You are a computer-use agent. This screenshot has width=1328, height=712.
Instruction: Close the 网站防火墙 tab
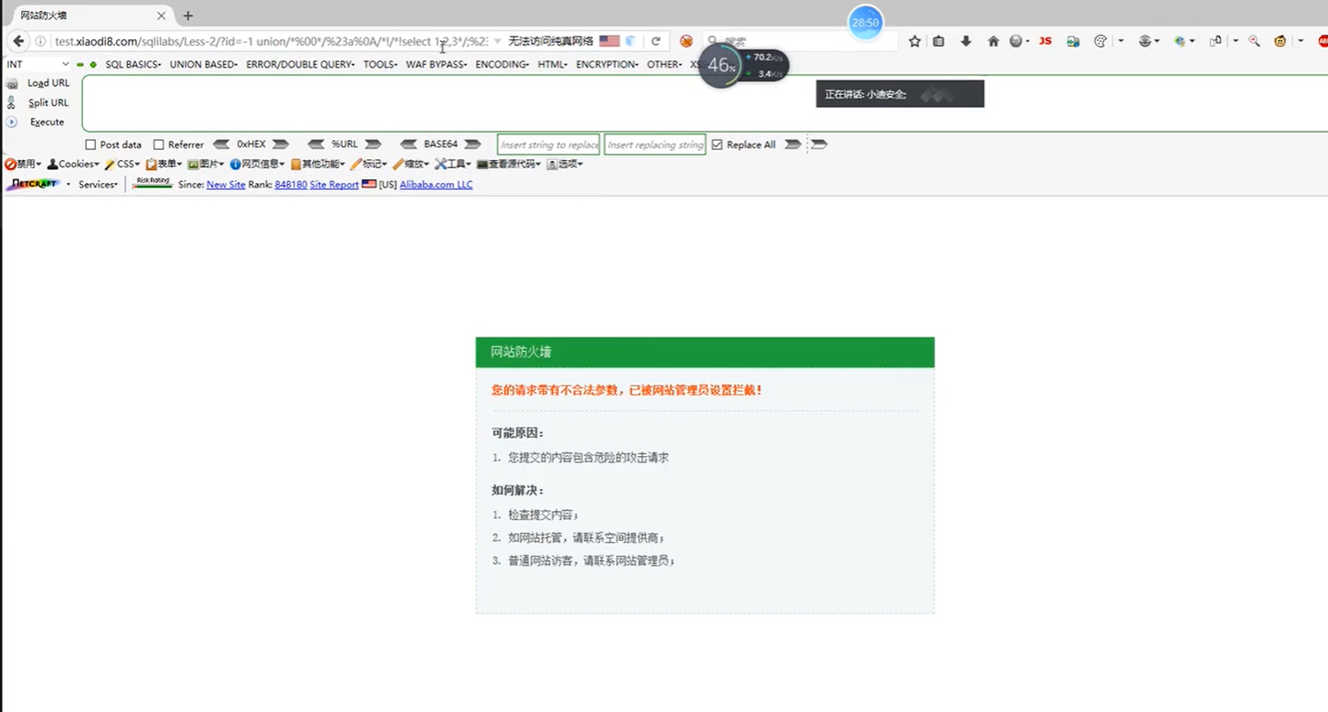(161, 16)
